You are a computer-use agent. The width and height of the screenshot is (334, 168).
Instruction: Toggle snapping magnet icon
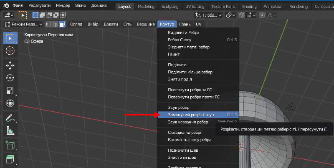pos(242,15)
